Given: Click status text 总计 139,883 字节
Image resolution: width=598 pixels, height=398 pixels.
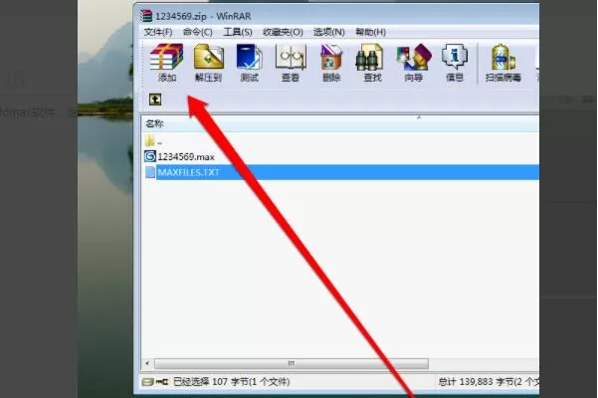Looking at the screenshot, I should (x=489, y=382).
